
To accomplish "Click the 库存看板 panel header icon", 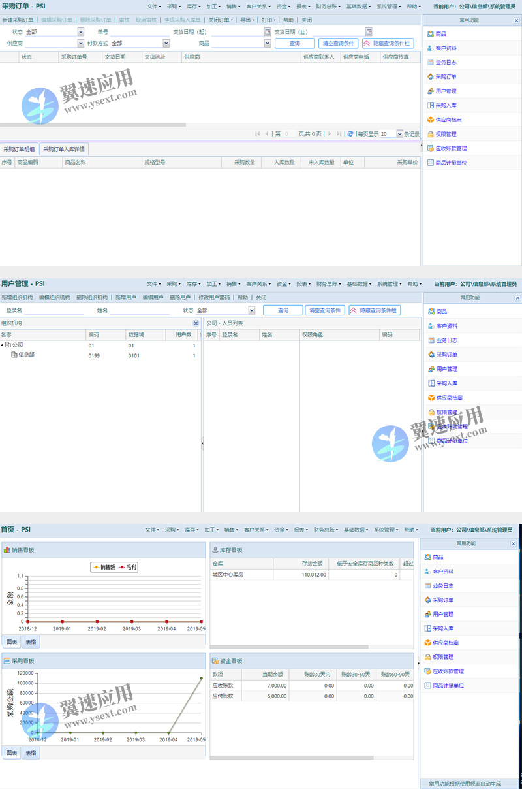I will coord(215,550).
